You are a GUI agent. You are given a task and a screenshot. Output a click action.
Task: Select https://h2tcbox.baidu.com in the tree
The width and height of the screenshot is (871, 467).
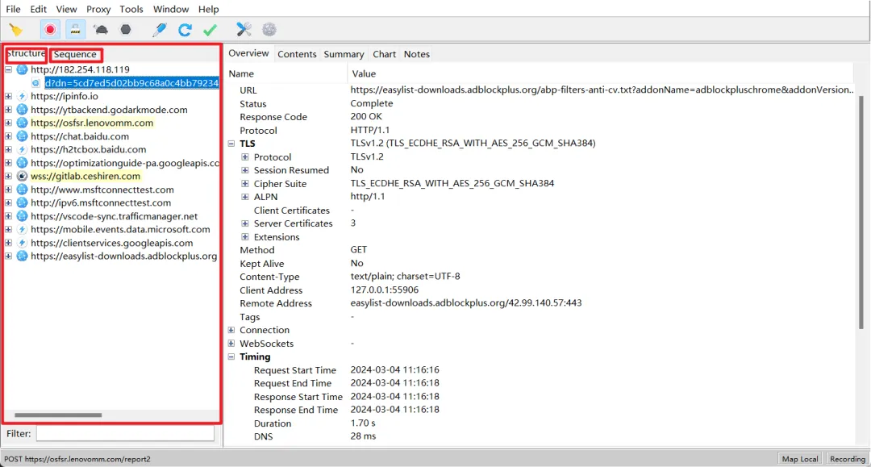click(x=89, y=149)
